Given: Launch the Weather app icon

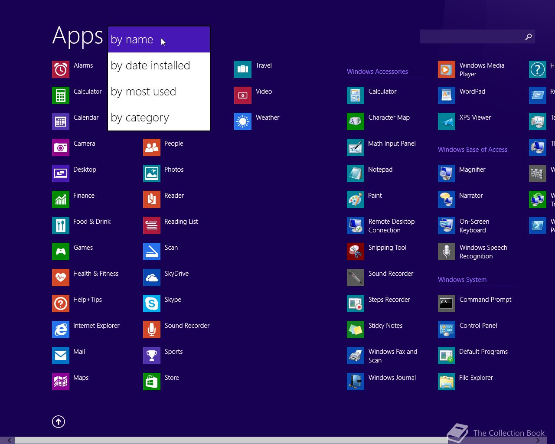Looking at the screenshot, I should (243, 121).
